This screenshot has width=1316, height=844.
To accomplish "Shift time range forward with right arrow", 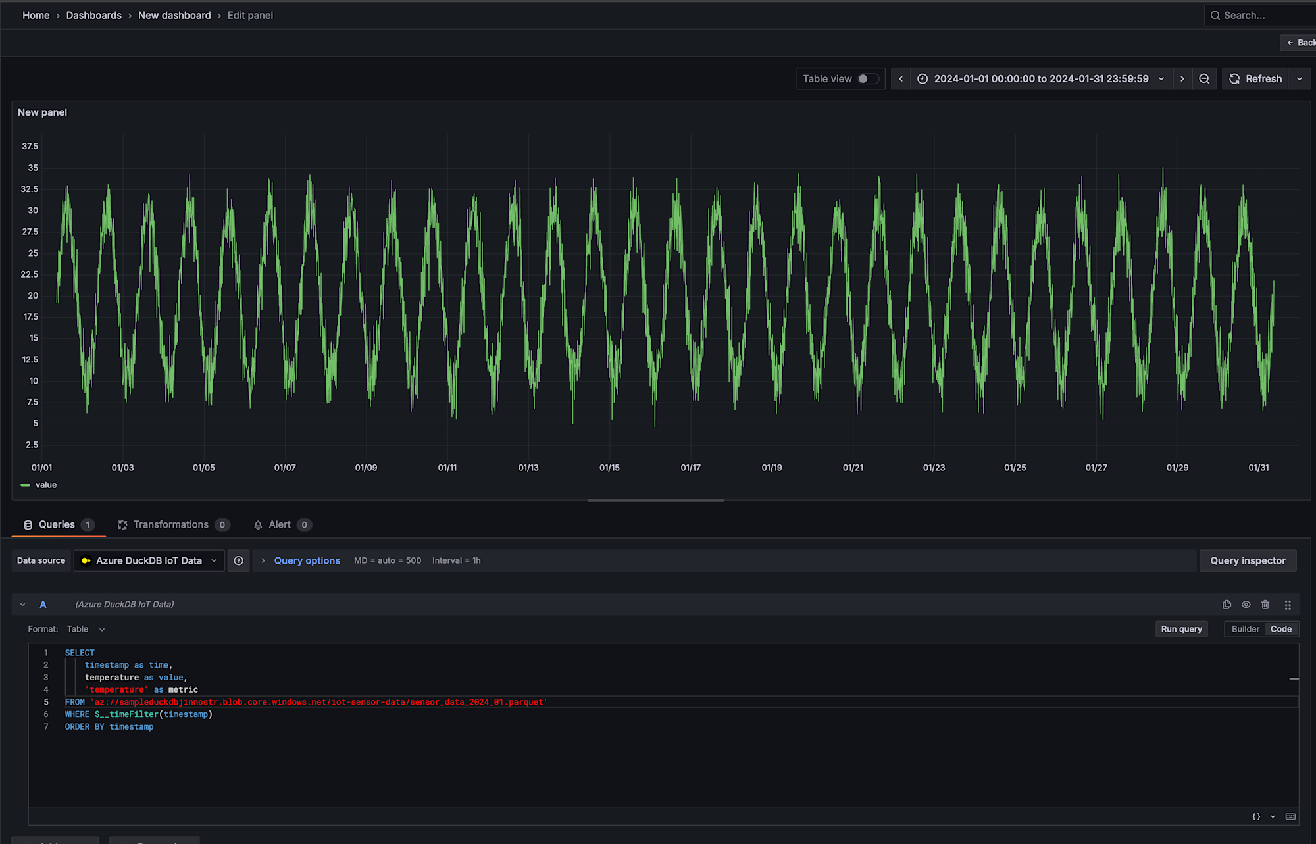I will coord(1182,79).
